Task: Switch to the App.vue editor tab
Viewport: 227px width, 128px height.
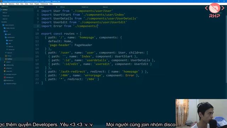Action: pyautogui.click(x=105, y=7)
